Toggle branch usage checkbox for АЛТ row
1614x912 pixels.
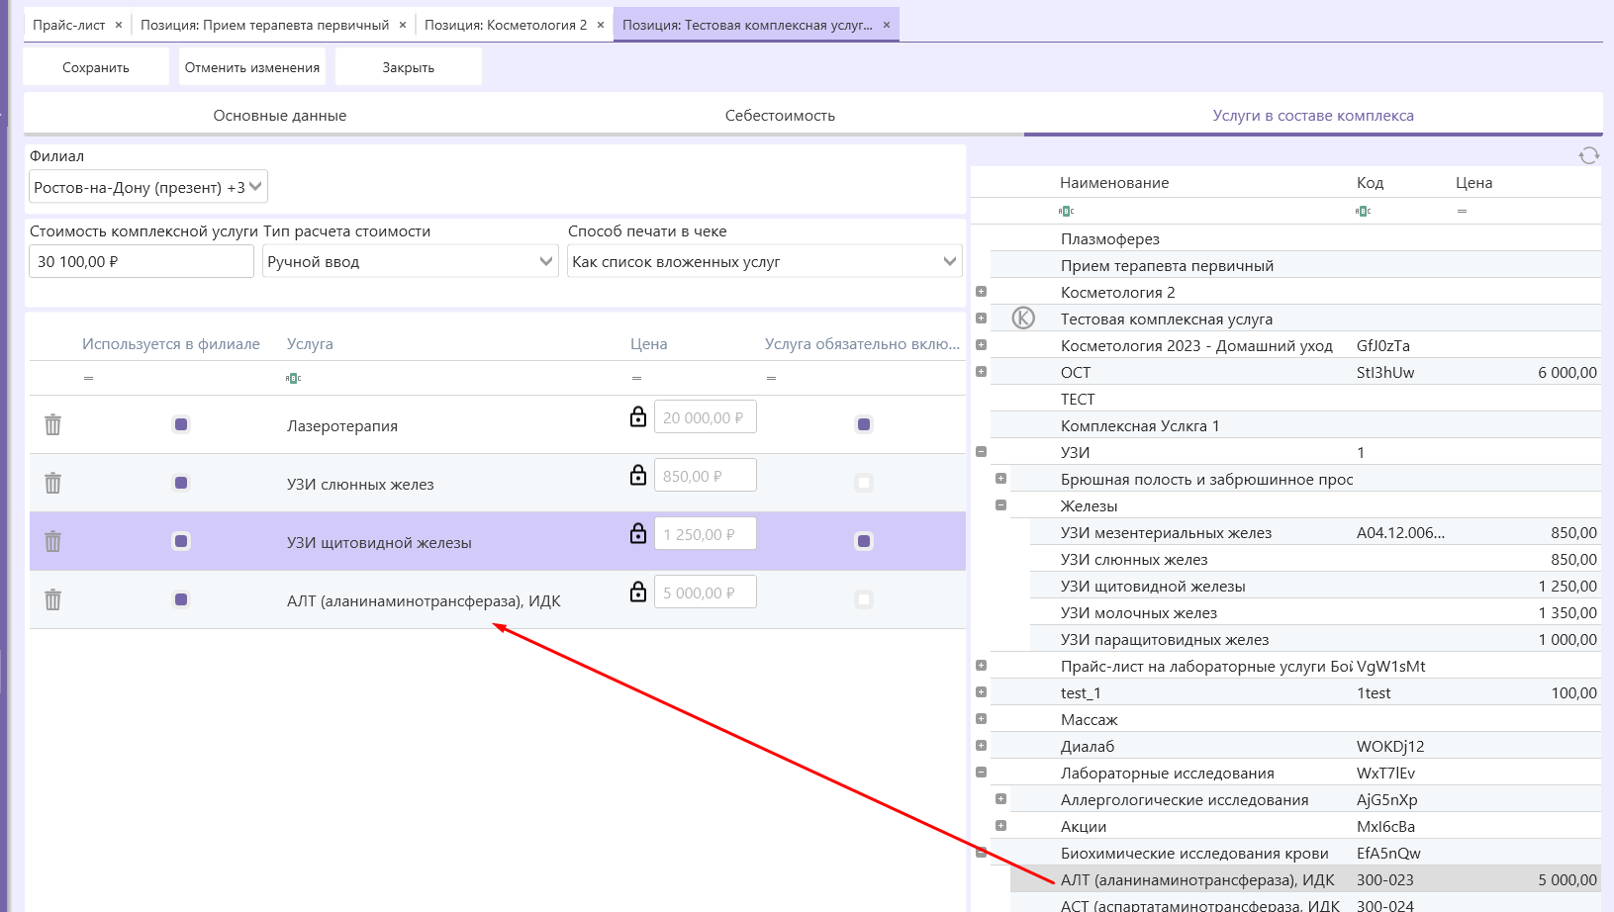tap(181, 599)
